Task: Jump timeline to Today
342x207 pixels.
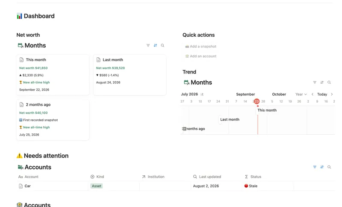Action: pos(322,94)
